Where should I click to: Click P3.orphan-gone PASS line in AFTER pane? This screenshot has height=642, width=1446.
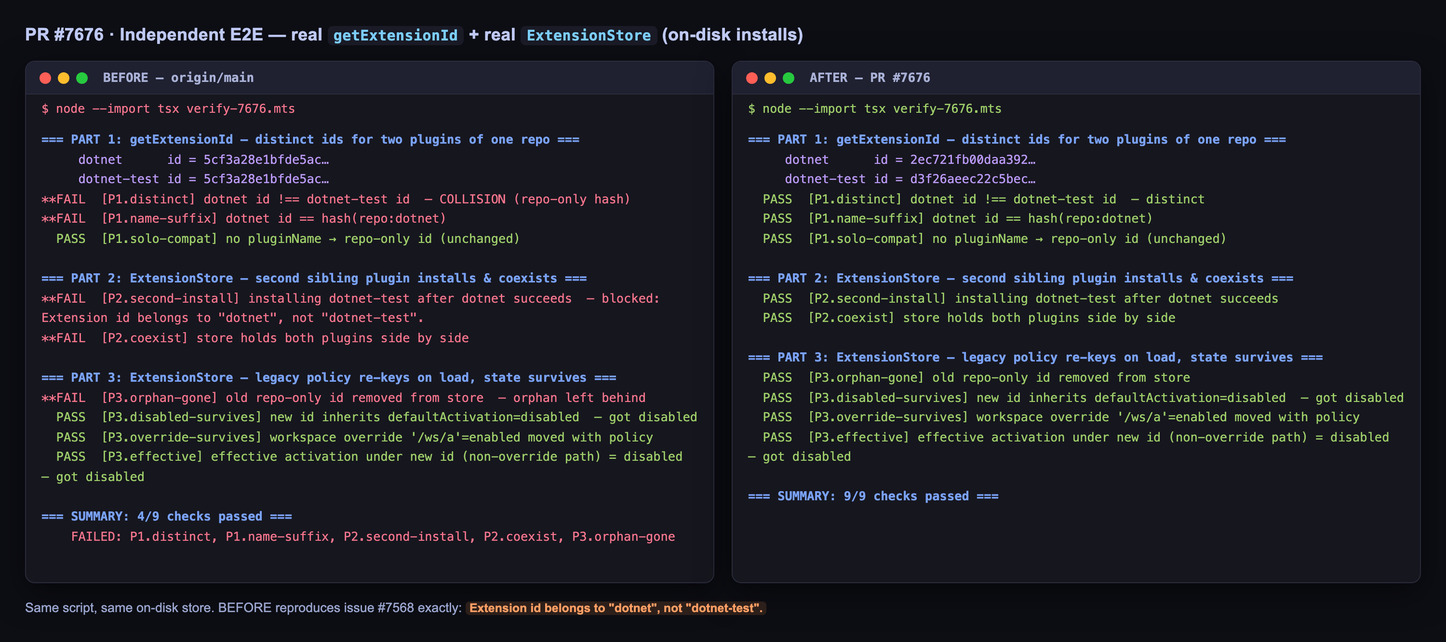(x=976, y=378)
